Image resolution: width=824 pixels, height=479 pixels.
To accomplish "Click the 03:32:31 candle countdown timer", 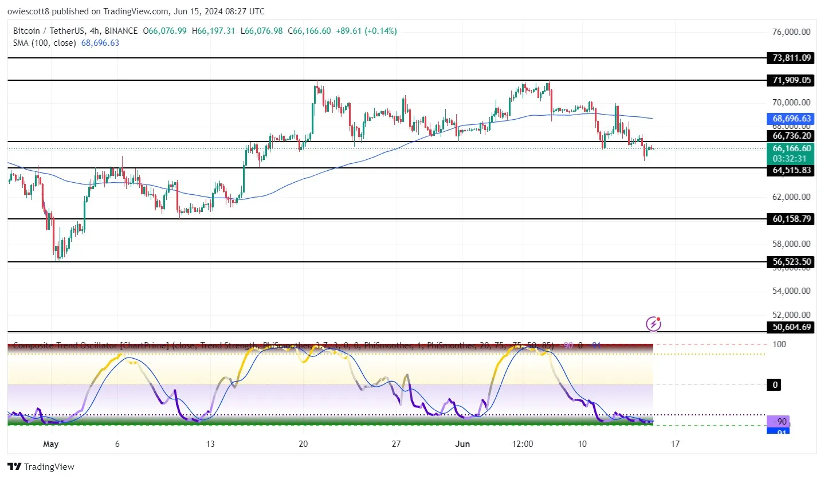I will pos(790,158).
